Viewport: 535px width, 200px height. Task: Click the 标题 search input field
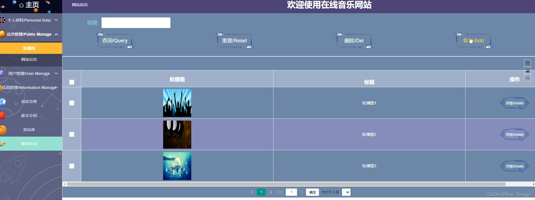[x=136, y=23]
